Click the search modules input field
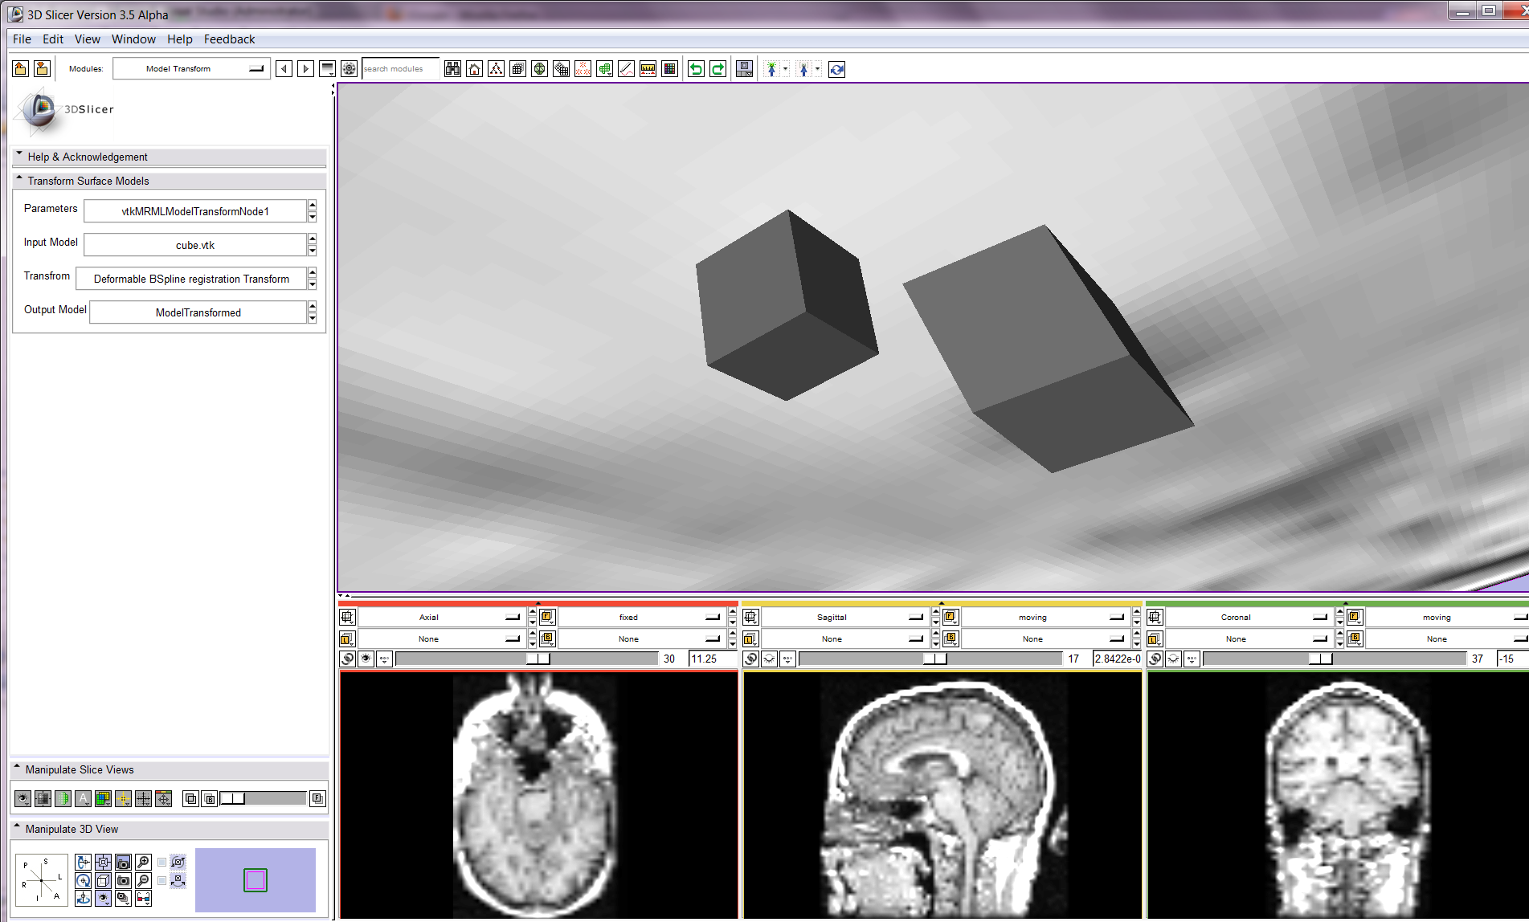 click(x=399, y=69)
